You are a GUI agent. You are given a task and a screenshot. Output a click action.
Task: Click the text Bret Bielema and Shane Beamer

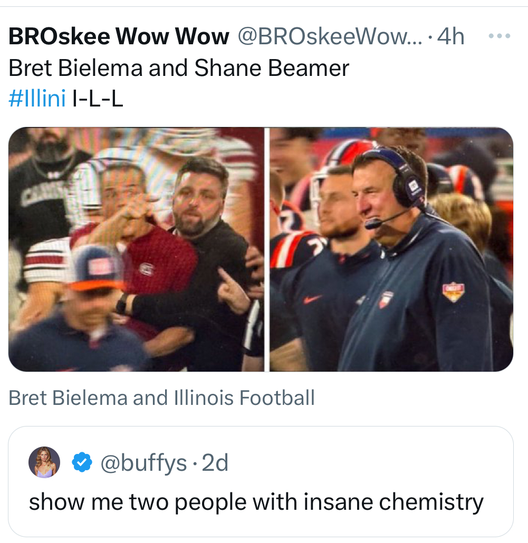point(179,68)
